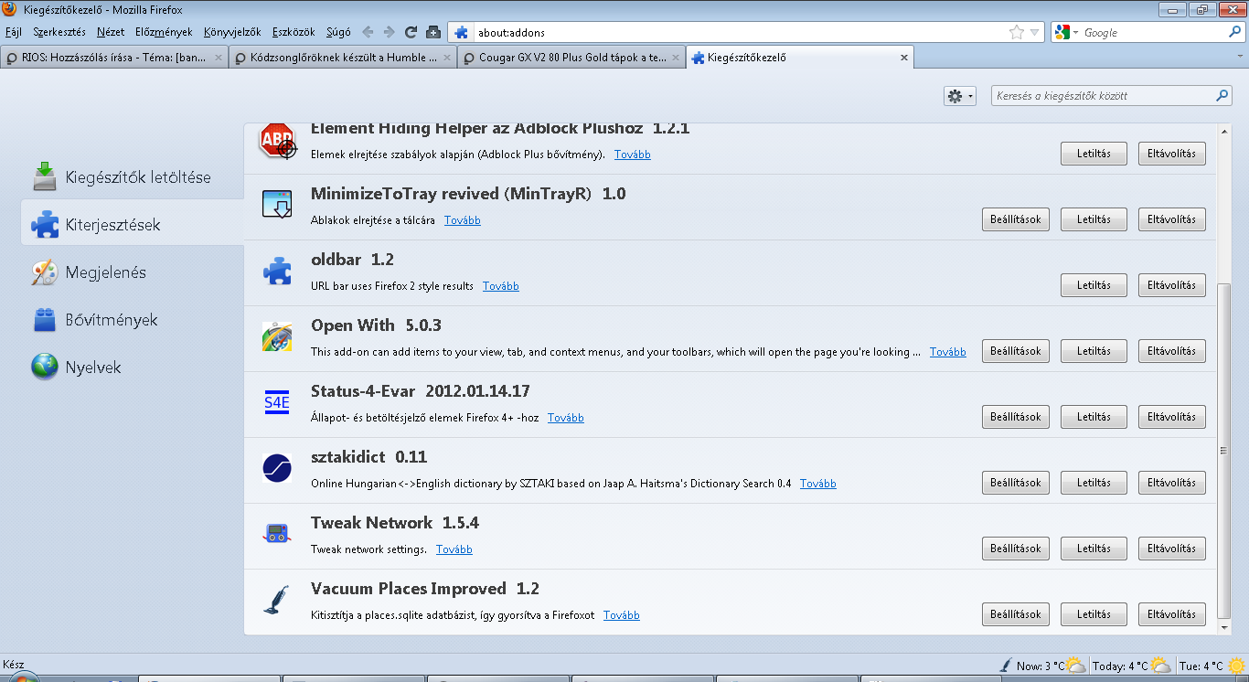Click the extensions list vertical scrollbar thumb
Image resolution: width=1249 pixels, height=682 pixels.
coord(1224,450)
